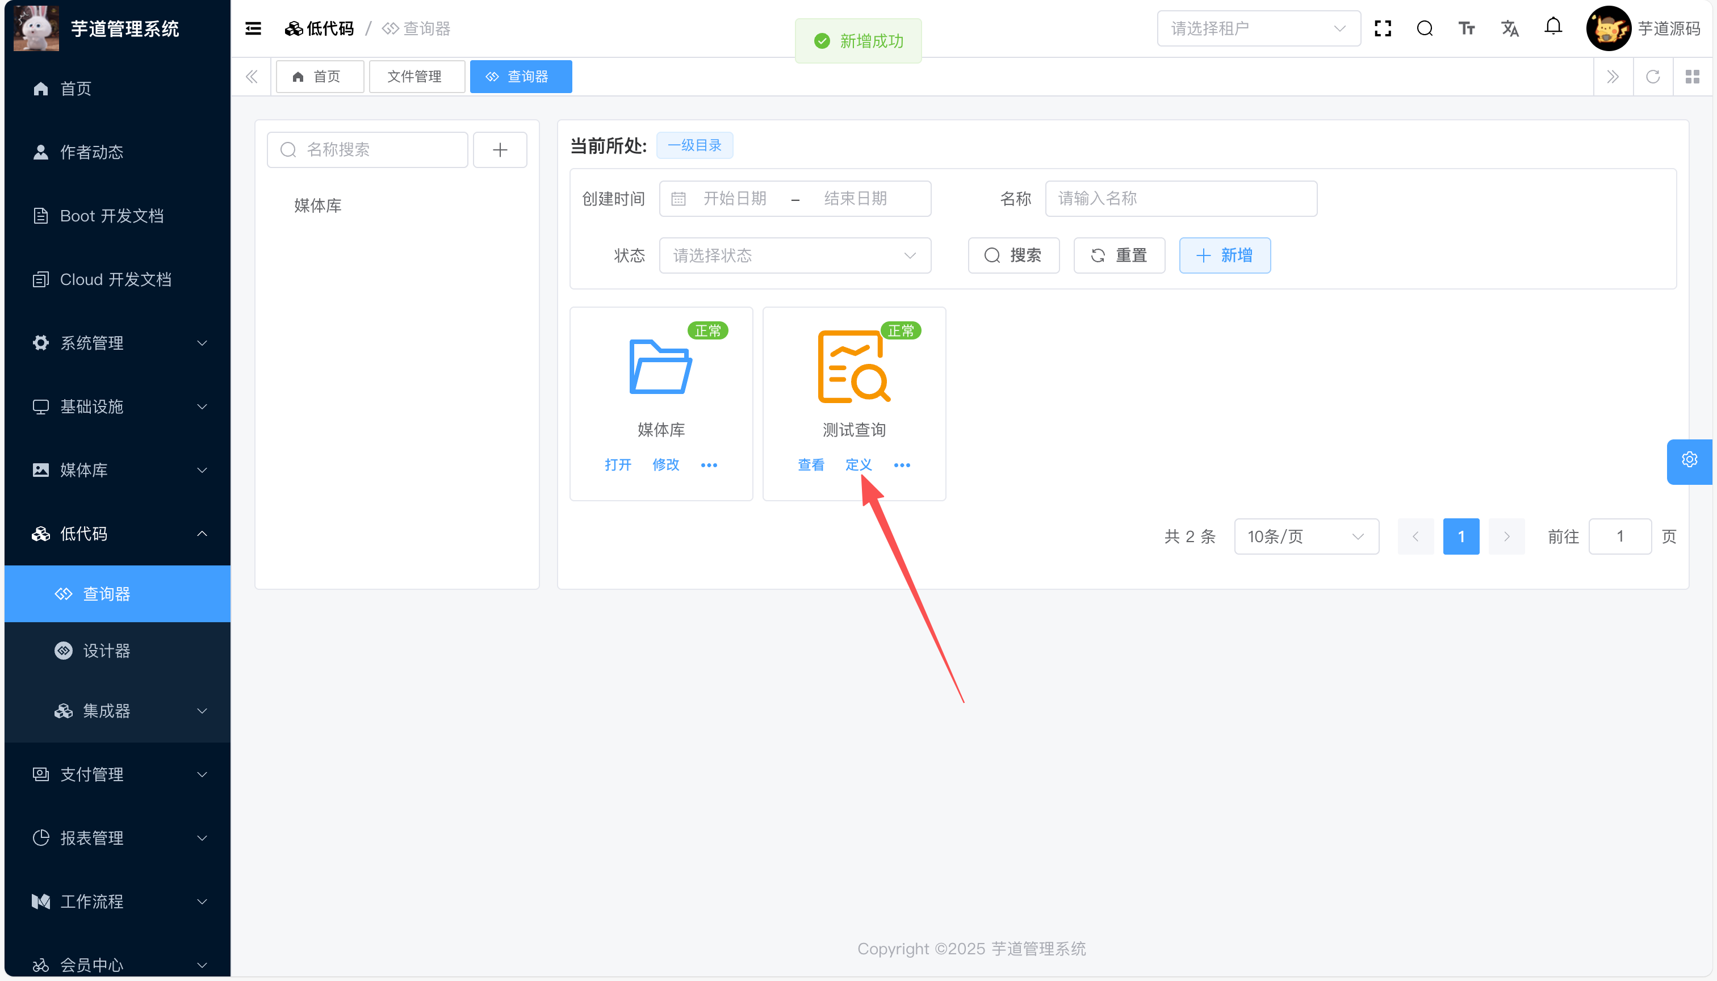Open 设计器 in the sidebar
1717x981 pixels.
click(x=107, y=651)
